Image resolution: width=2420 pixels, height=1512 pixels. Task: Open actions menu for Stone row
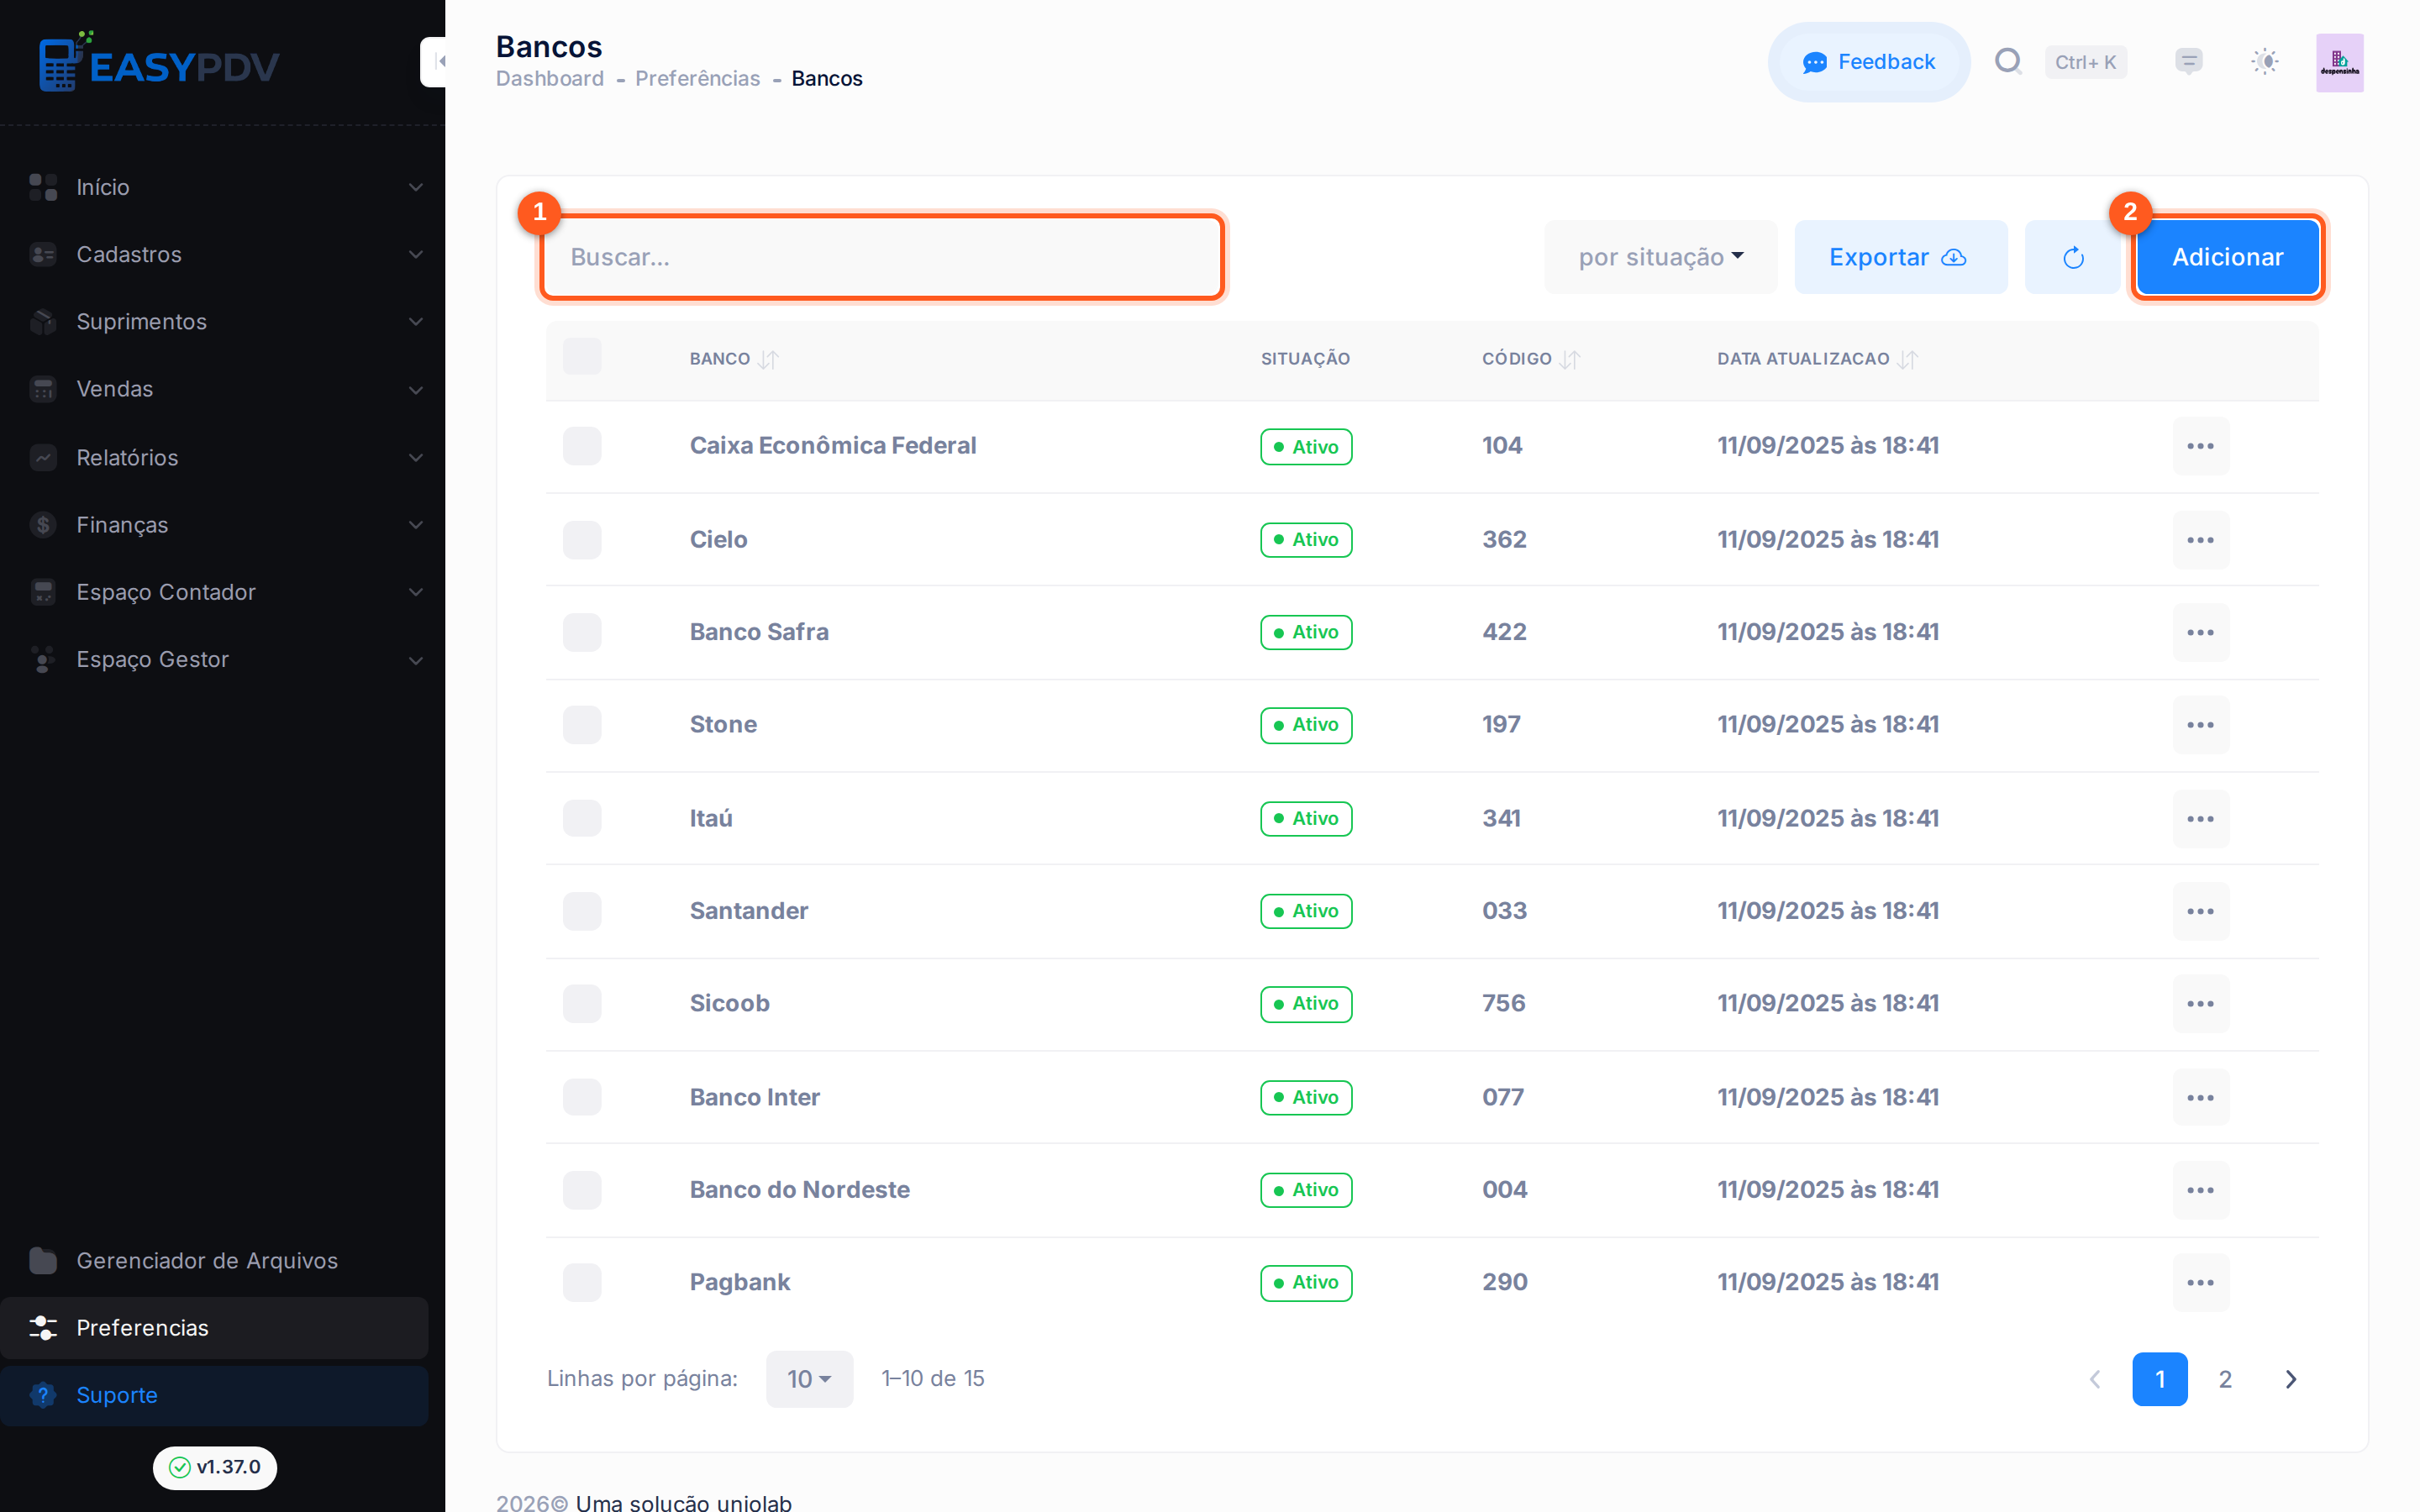[2200, 725]
